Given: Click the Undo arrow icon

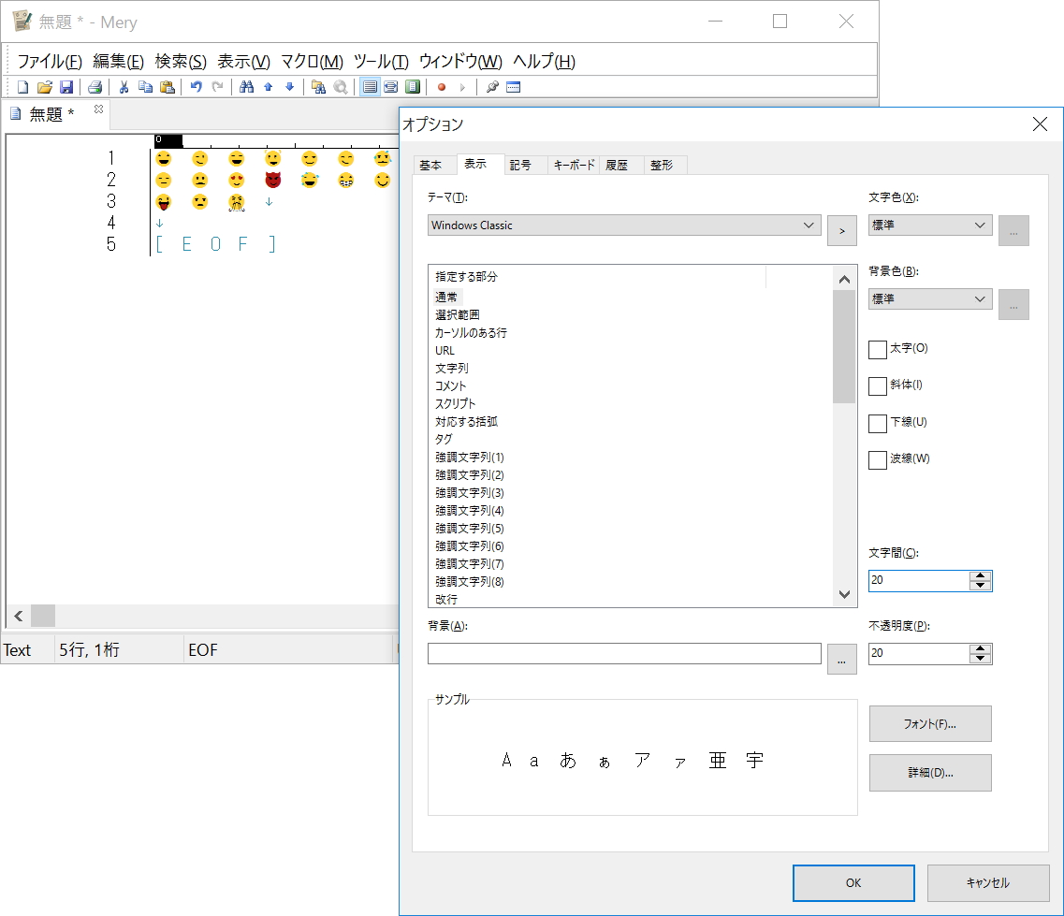Looking at the screenshot, I should click(x=197, y=87).
